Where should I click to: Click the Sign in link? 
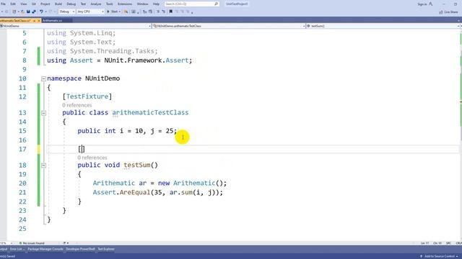422,4
